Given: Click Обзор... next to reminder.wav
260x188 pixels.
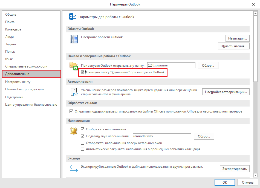Looking at the screenshot, I should pyautogui.click(x=204, y=136).
